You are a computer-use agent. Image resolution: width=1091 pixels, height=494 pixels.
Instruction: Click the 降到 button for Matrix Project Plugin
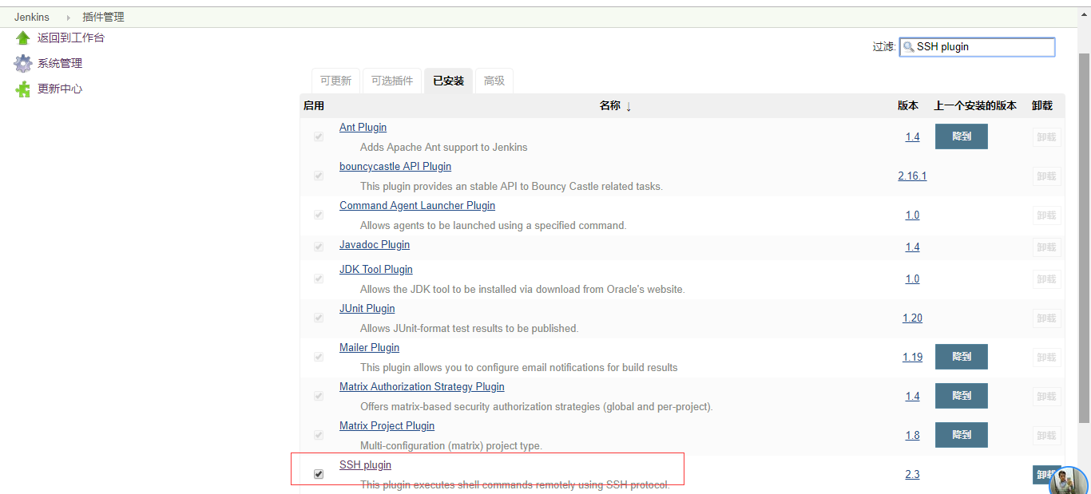click(x=962, y=435)
